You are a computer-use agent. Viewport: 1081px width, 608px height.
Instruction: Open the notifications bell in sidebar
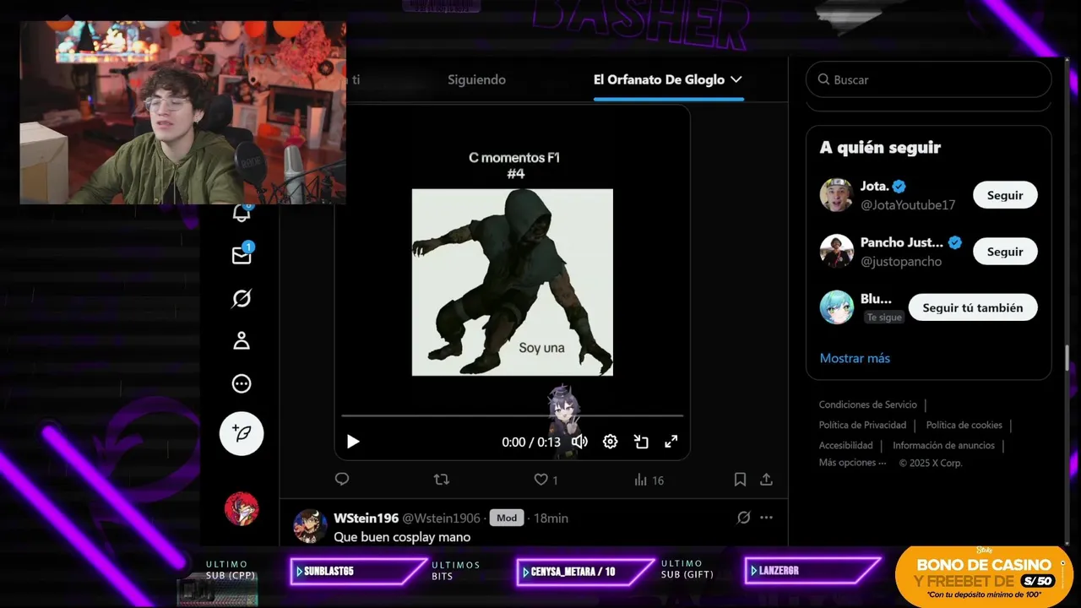click(x=242, y=213)
